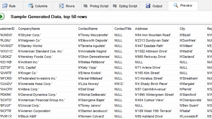The image size is (212, 119).
Task: Select city cell N'Dumfries'
Action: coord(191,40)
